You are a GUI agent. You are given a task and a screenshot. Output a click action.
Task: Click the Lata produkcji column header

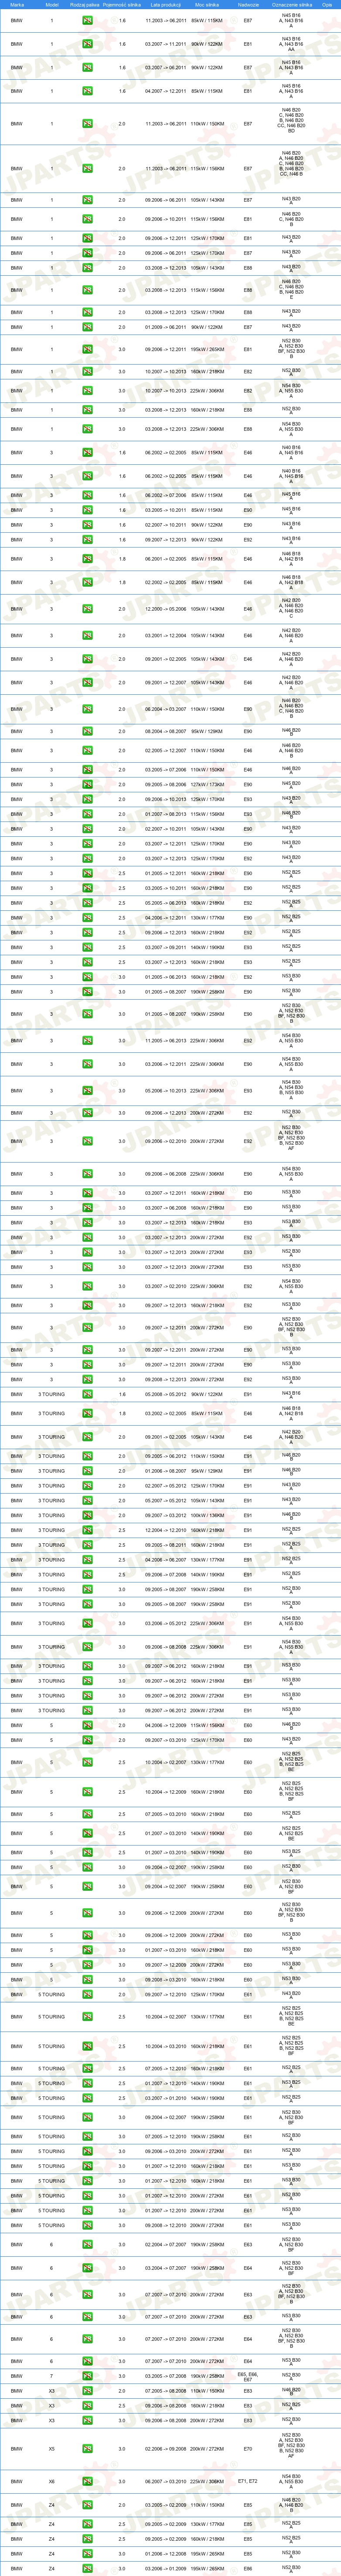point(165,4)
